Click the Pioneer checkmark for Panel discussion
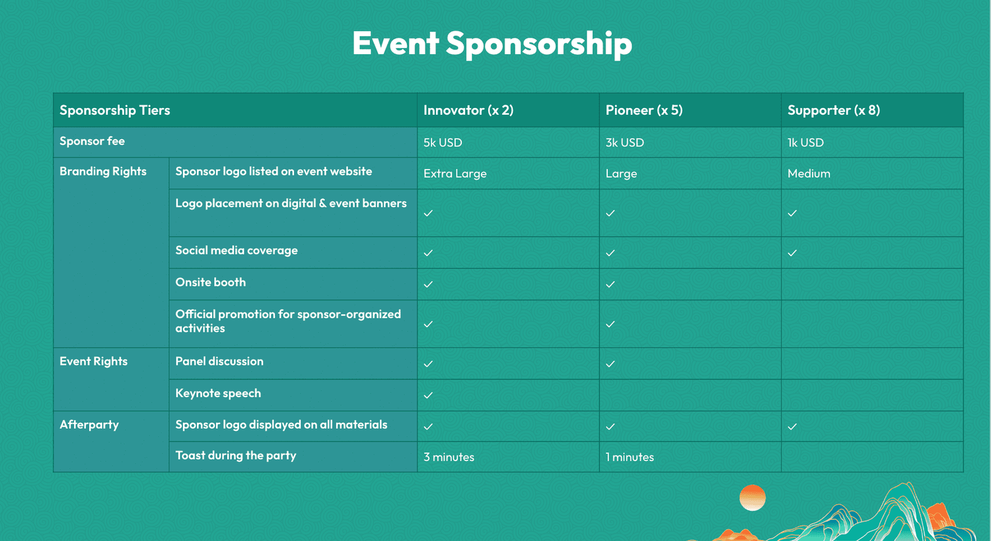991x541 pixels. [x=610, y=364]
